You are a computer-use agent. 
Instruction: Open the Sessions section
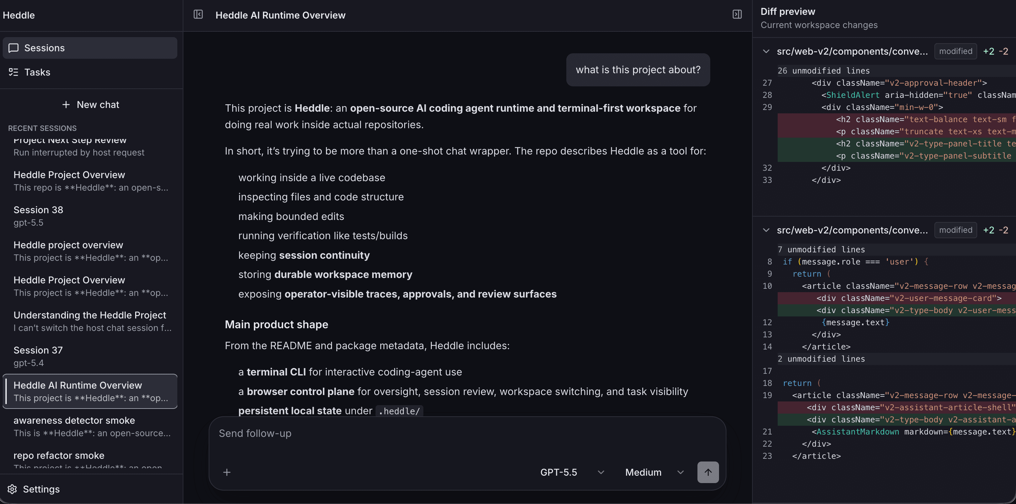coord(90,48)
